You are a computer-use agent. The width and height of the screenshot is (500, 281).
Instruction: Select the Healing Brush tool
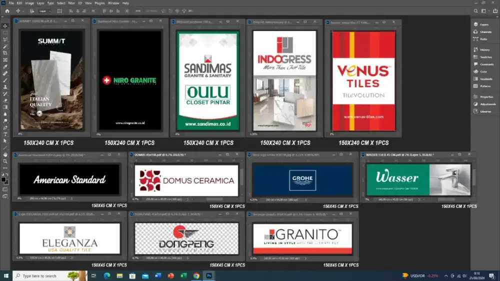pos(5,73)
